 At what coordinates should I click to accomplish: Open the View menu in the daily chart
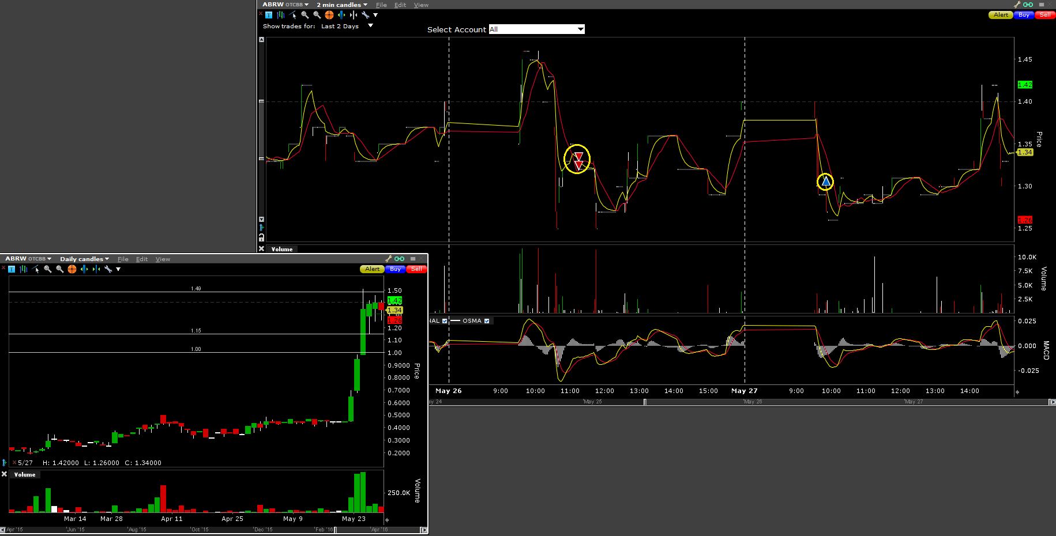(x=163, y=259)
